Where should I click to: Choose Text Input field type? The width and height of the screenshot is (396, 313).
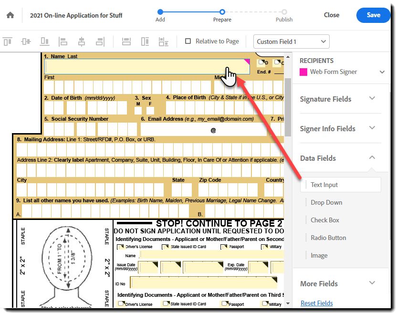[x=341, y=185]
